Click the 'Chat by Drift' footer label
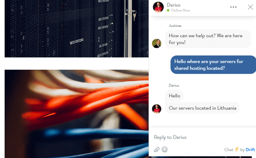The height and width of the screenshot is (158, 256). (240, 149)
